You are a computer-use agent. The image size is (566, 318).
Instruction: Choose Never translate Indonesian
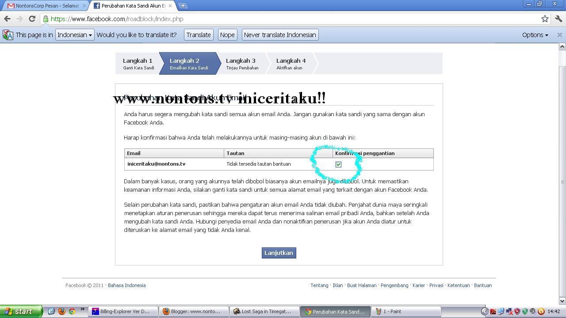point(280,35)
